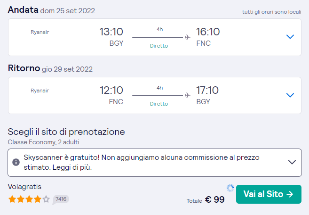The image size is (309, 215).
Task: Select the Volagratis provider name
Action: click(25, 187)
